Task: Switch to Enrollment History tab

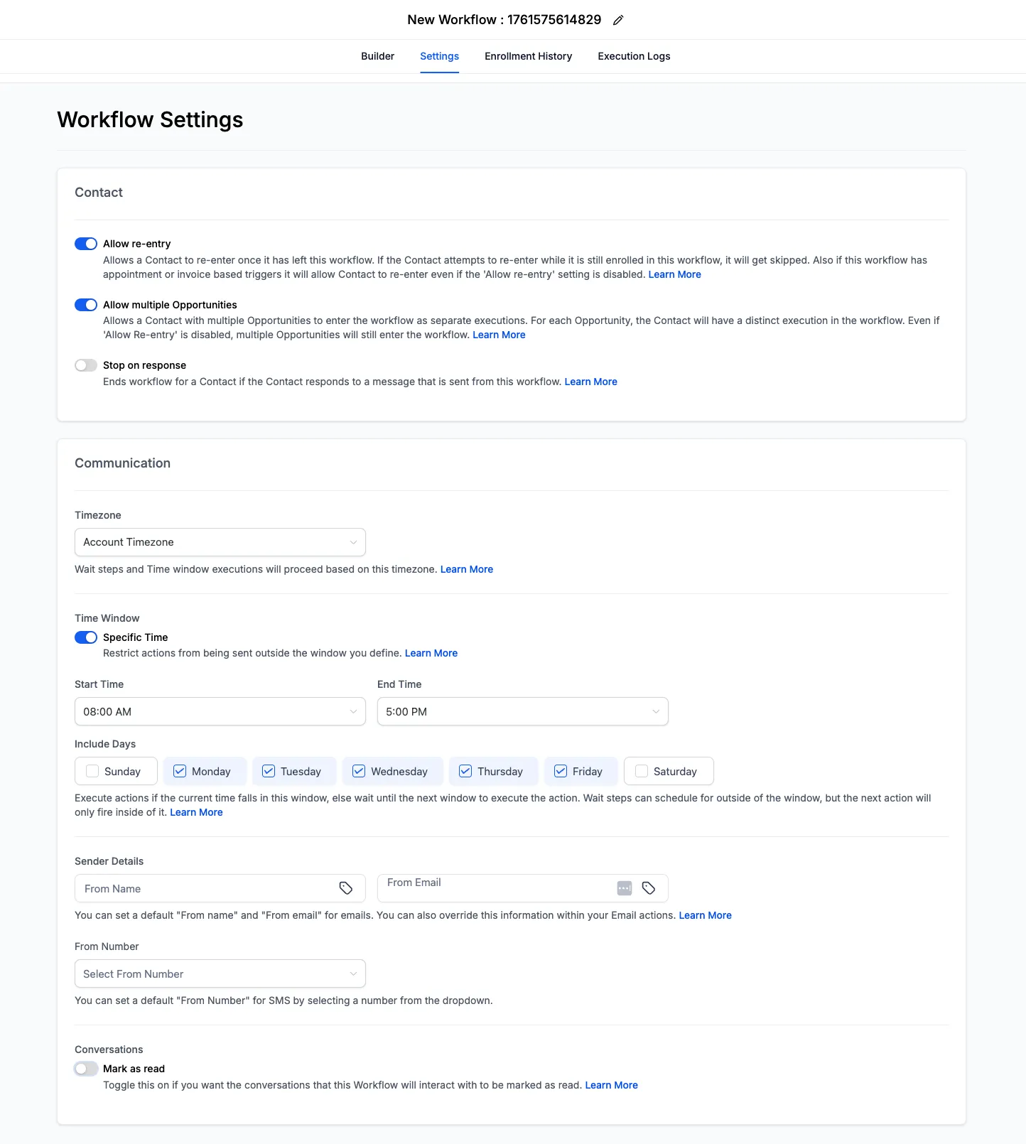Action: [x=528, y=56]
